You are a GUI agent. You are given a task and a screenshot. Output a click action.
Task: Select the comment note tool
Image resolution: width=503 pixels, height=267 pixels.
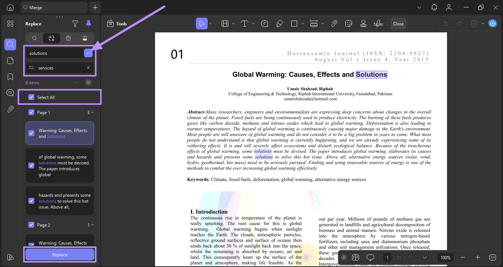[264, 24]
